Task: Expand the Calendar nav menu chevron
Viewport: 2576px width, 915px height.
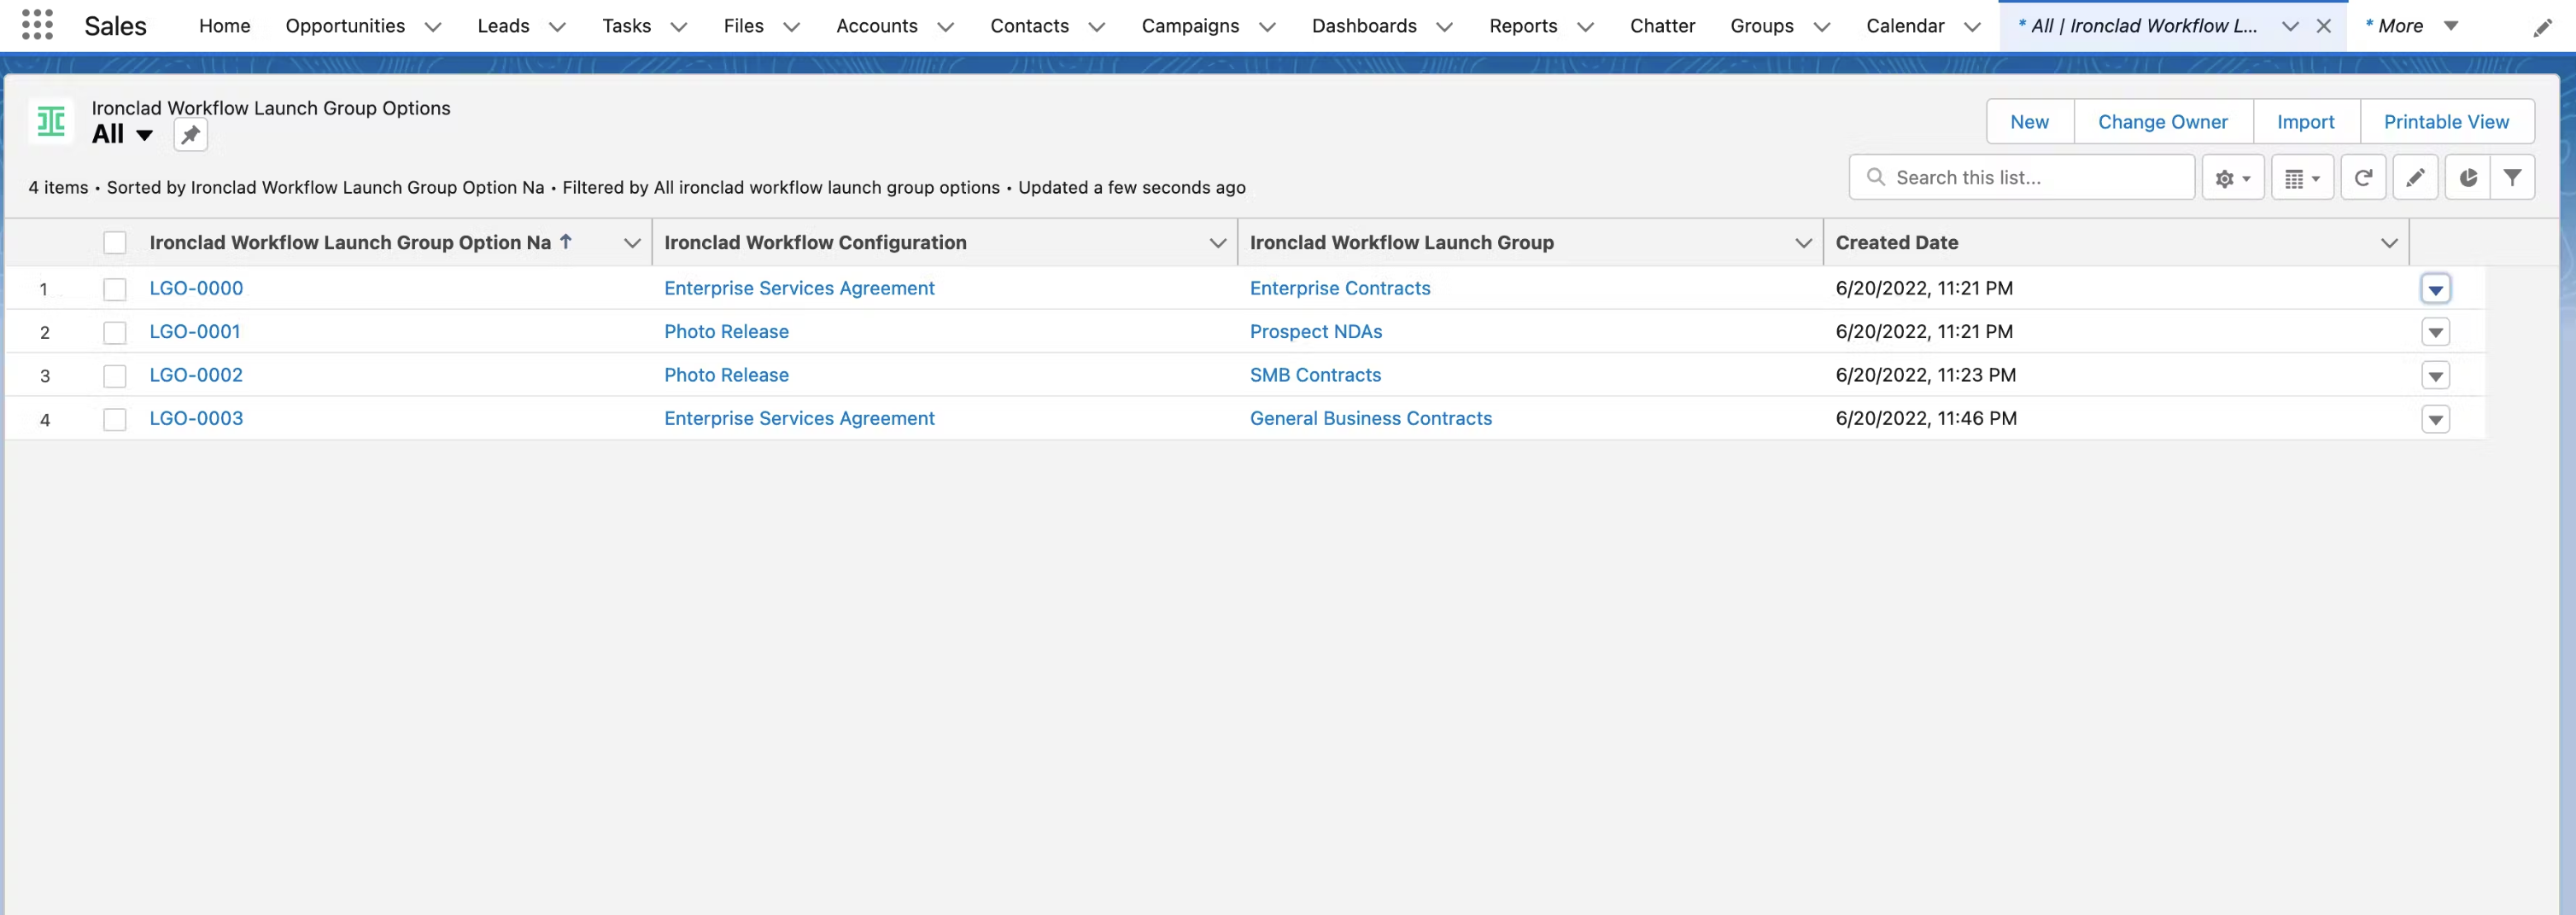Action: coord(1972,27)
